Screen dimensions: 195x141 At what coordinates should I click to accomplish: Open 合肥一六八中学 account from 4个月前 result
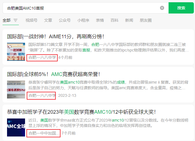[x=42, y=58]
